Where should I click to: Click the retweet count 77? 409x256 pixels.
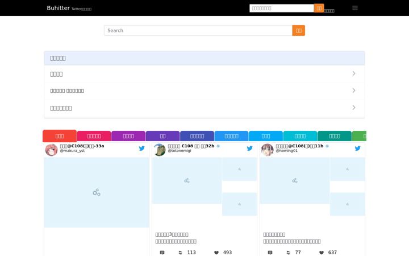(298, 253)
